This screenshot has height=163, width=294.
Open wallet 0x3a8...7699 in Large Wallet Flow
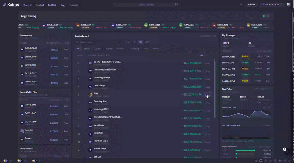(x=31, y=122)
